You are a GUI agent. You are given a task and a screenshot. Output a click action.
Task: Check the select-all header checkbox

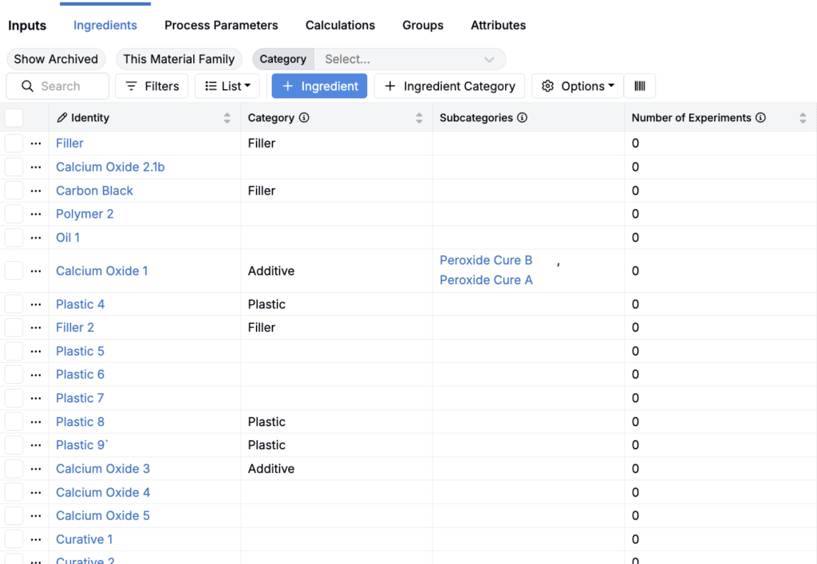[14, 118]
